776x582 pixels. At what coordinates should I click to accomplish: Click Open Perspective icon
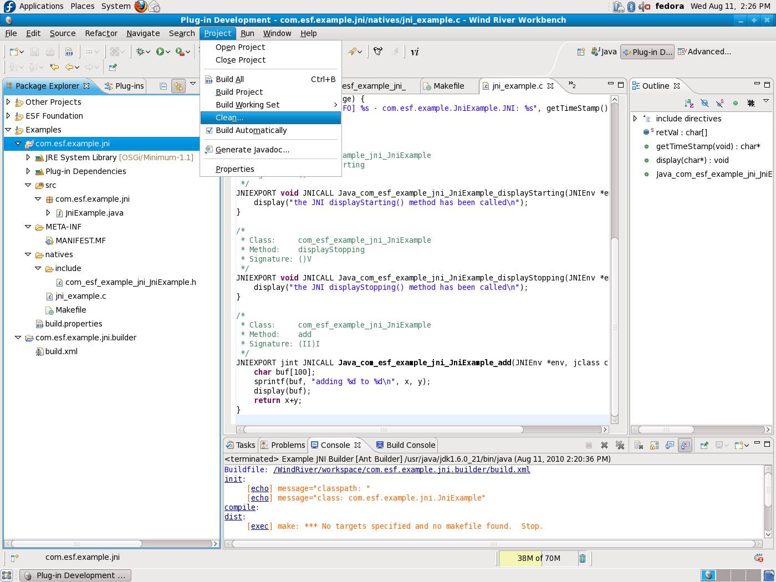click(580, 52)
